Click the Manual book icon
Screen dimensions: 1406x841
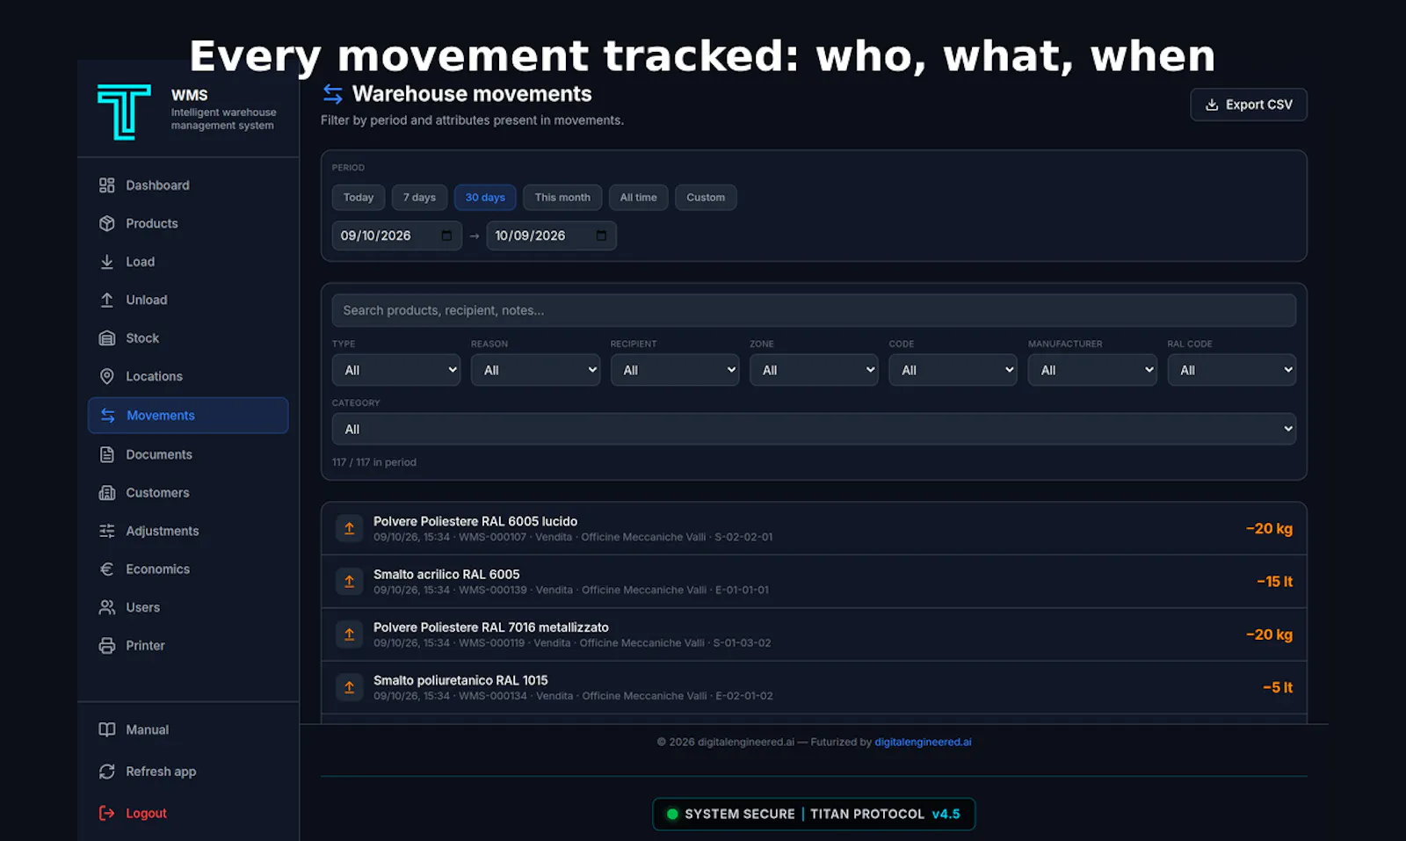(x=107, y=729)
